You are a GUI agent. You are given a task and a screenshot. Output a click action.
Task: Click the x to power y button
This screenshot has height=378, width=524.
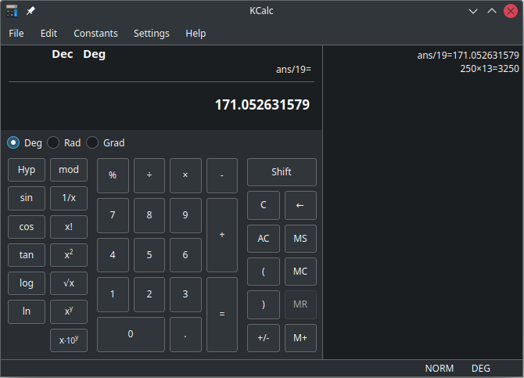coord(69,311)
